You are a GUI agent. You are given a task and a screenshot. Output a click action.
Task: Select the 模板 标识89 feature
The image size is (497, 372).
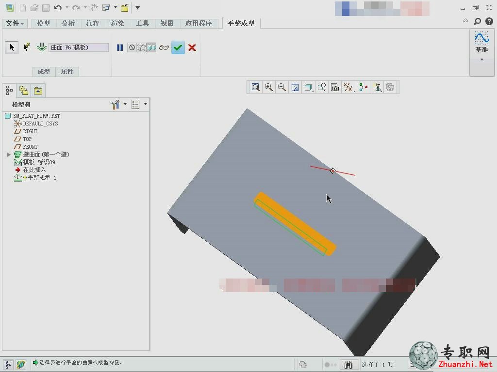click(x=39, y=162)
